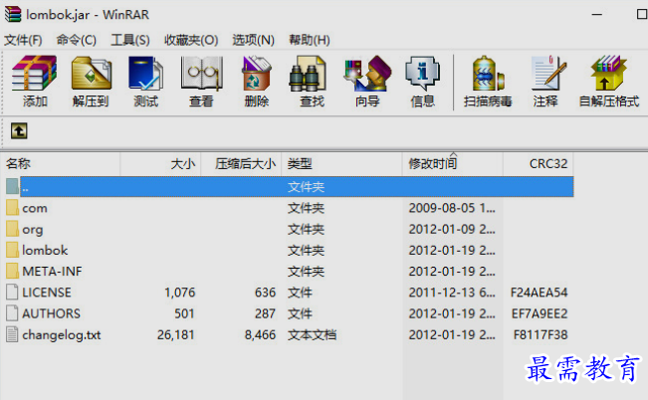Go up one folder level arrow
Screen dimensions: 648x400
click(19, 131)
